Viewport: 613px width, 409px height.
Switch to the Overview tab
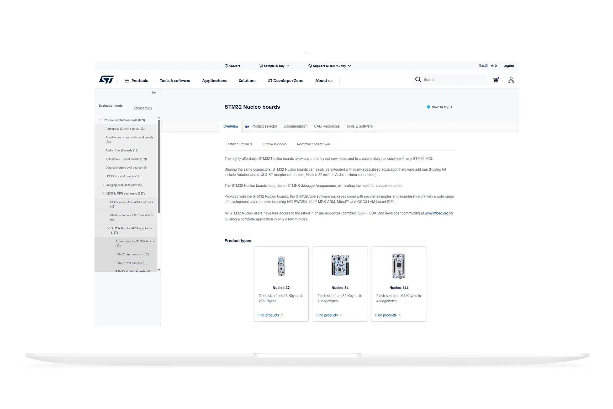[231, 126]
